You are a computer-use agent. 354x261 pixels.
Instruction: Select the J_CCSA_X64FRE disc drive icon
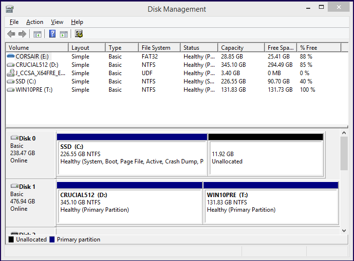(x=11, y=73)
